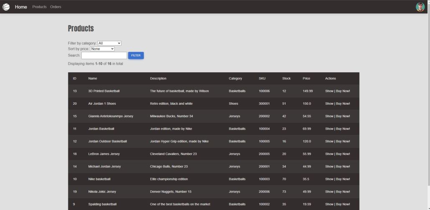Select the "Giannis Antetokounmpo Jersey" name cell
This screenshot has width=430, height=210.
(111, 116)
